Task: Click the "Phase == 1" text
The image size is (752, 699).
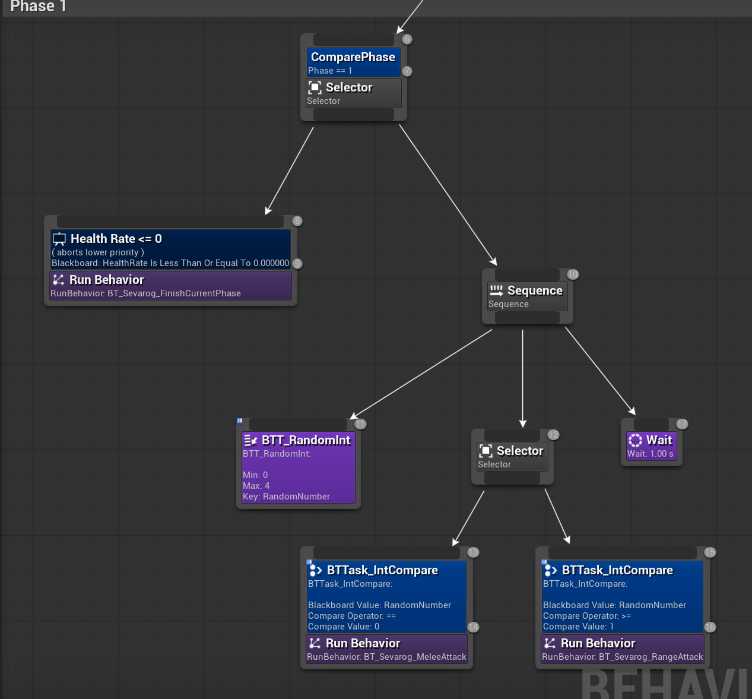Action: click(330, 71)
